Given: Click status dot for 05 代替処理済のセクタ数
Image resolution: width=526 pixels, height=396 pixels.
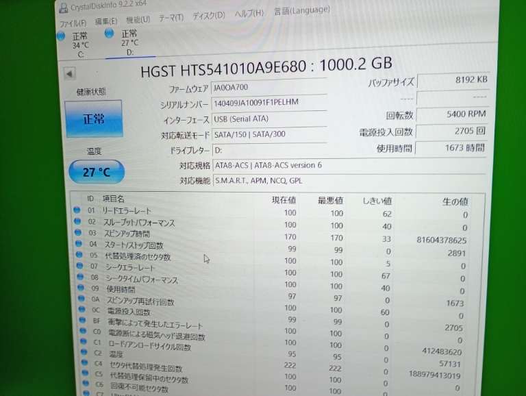Looking at the screenshot, I should point(79,254).
